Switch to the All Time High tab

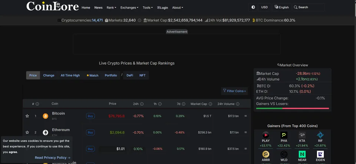tap(70, 75)
